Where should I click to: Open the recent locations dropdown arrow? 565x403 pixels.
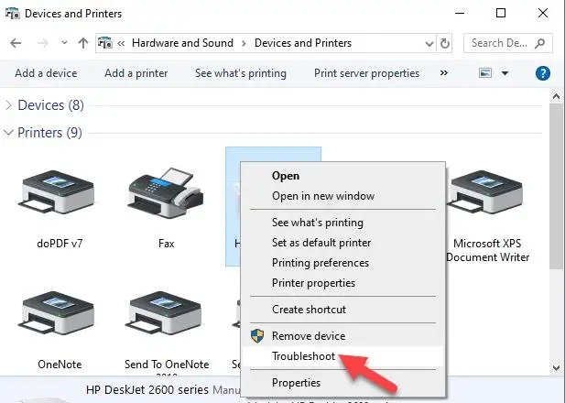click(x=64, y=43)
